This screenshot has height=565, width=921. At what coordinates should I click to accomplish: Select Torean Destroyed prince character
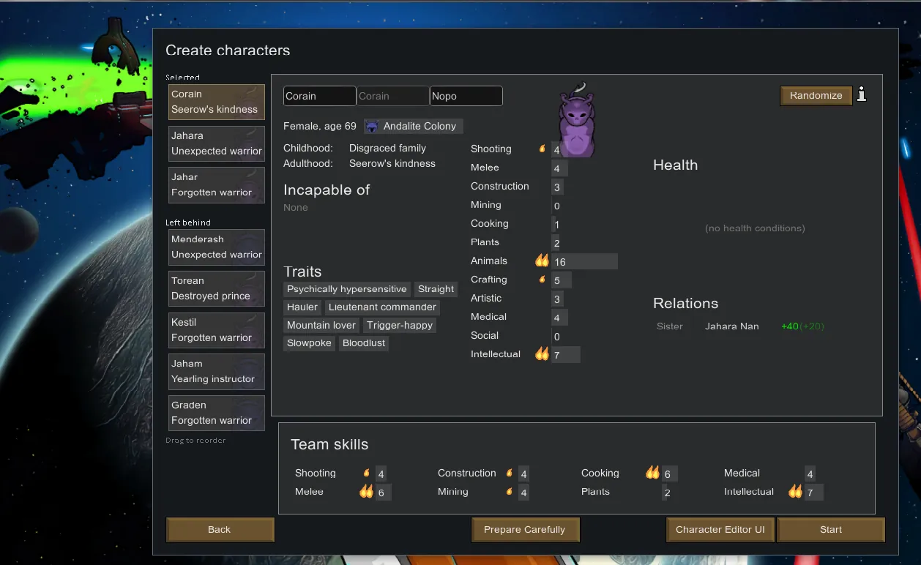pos(216,288)
